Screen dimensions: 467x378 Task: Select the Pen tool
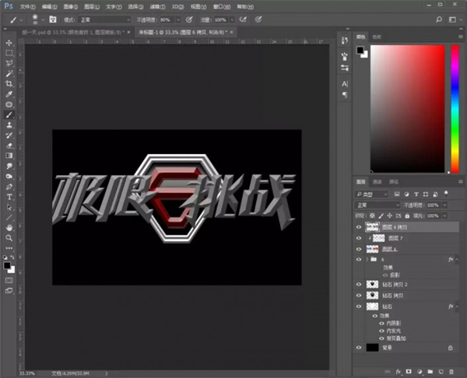point(9,187)
